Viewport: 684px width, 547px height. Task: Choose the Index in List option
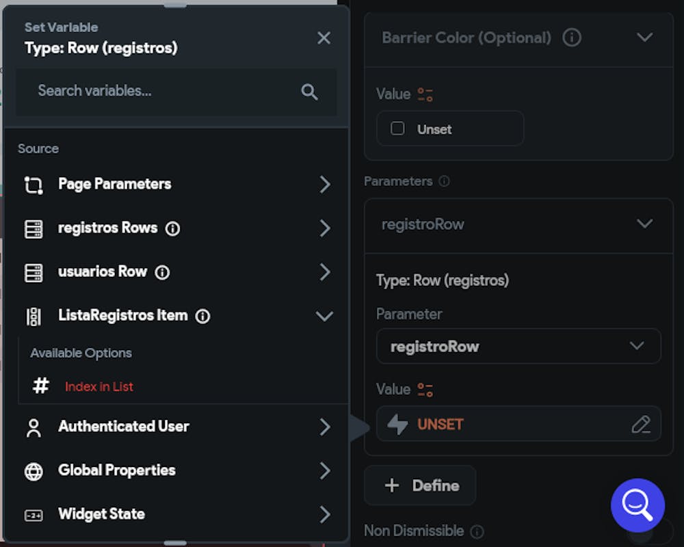pyautogui.click(x=99, y=386)
